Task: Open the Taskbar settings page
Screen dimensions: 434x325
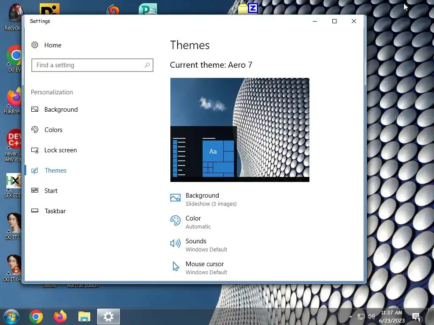Action: 55,211
